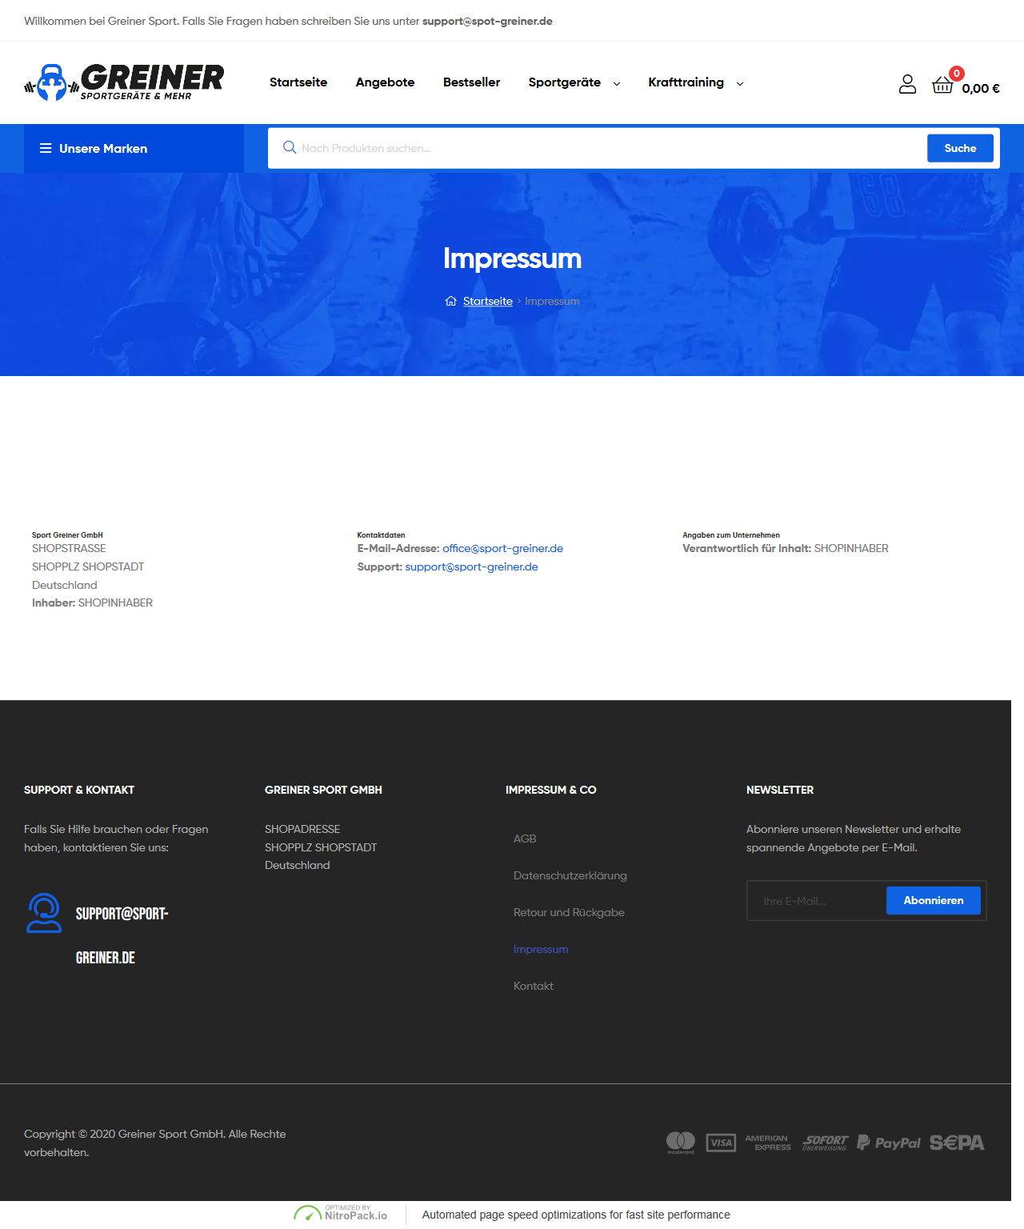
Task: Open the AGB footer link
Action: pyautogui.click(x=525, y=839)
